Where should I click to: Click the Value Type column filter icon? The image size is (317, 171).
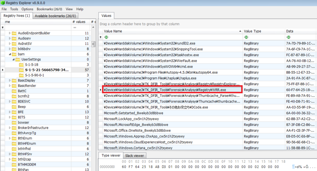pos(246,37)
